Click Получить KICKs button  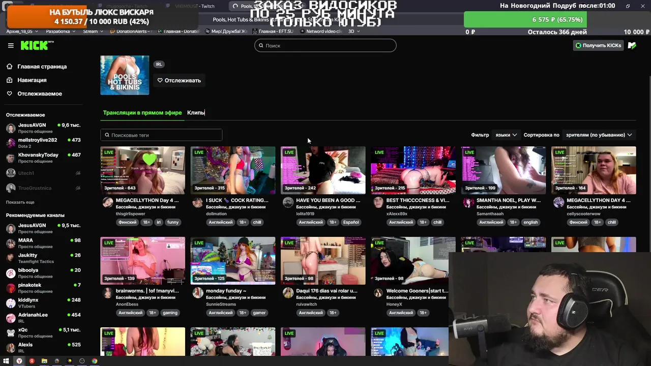tap(598, 45)
